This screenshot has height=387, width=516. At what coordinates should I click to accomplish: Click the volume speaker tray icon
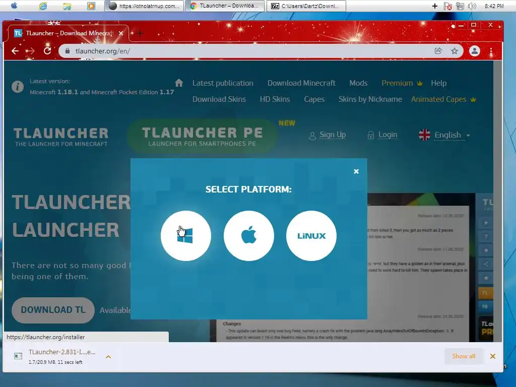(x=472, y=6)
